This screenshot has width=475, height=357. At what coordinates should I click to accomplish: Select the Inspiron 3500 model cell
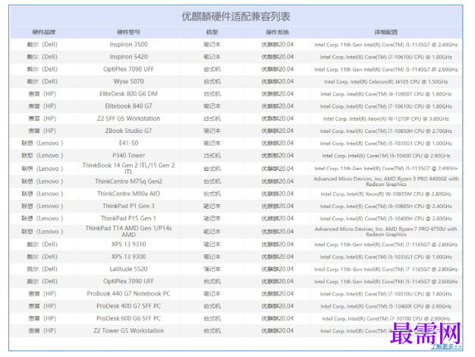click(x=128, y=44)
